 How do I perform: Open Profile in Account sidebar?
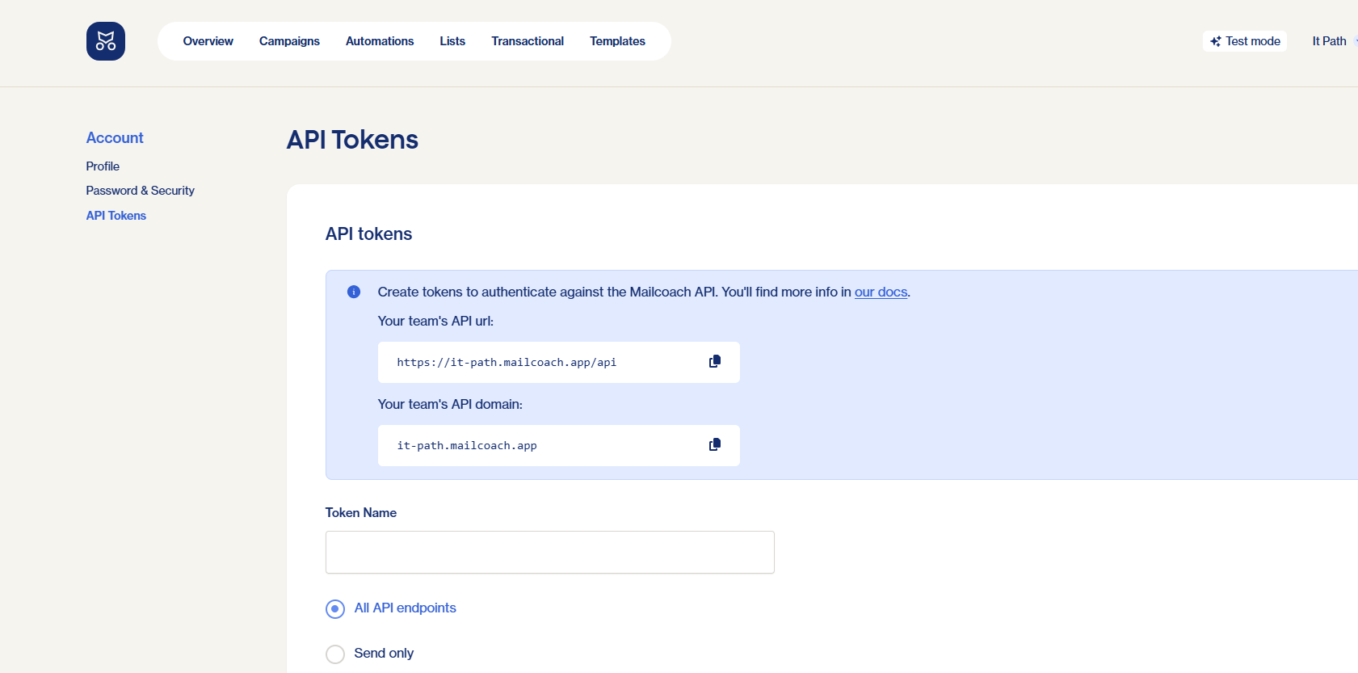[x=103, y=166]
